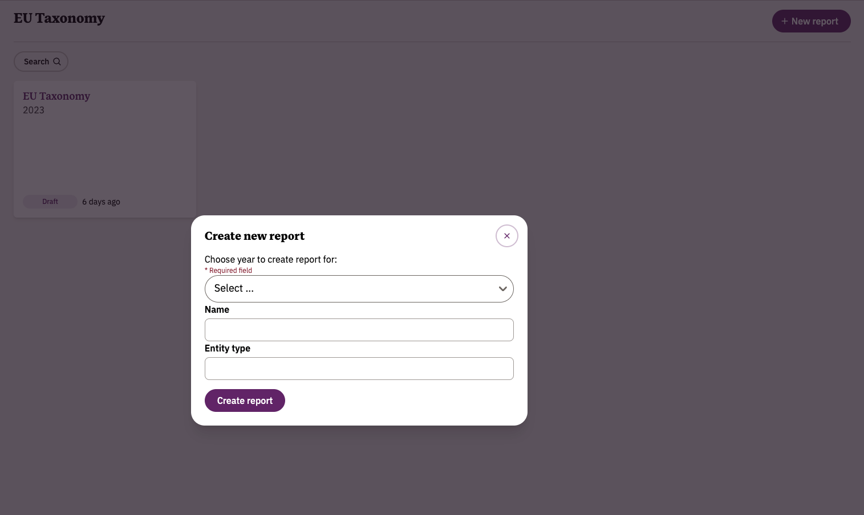
Task: Click the red Required field notice
Action: point(228,271)
